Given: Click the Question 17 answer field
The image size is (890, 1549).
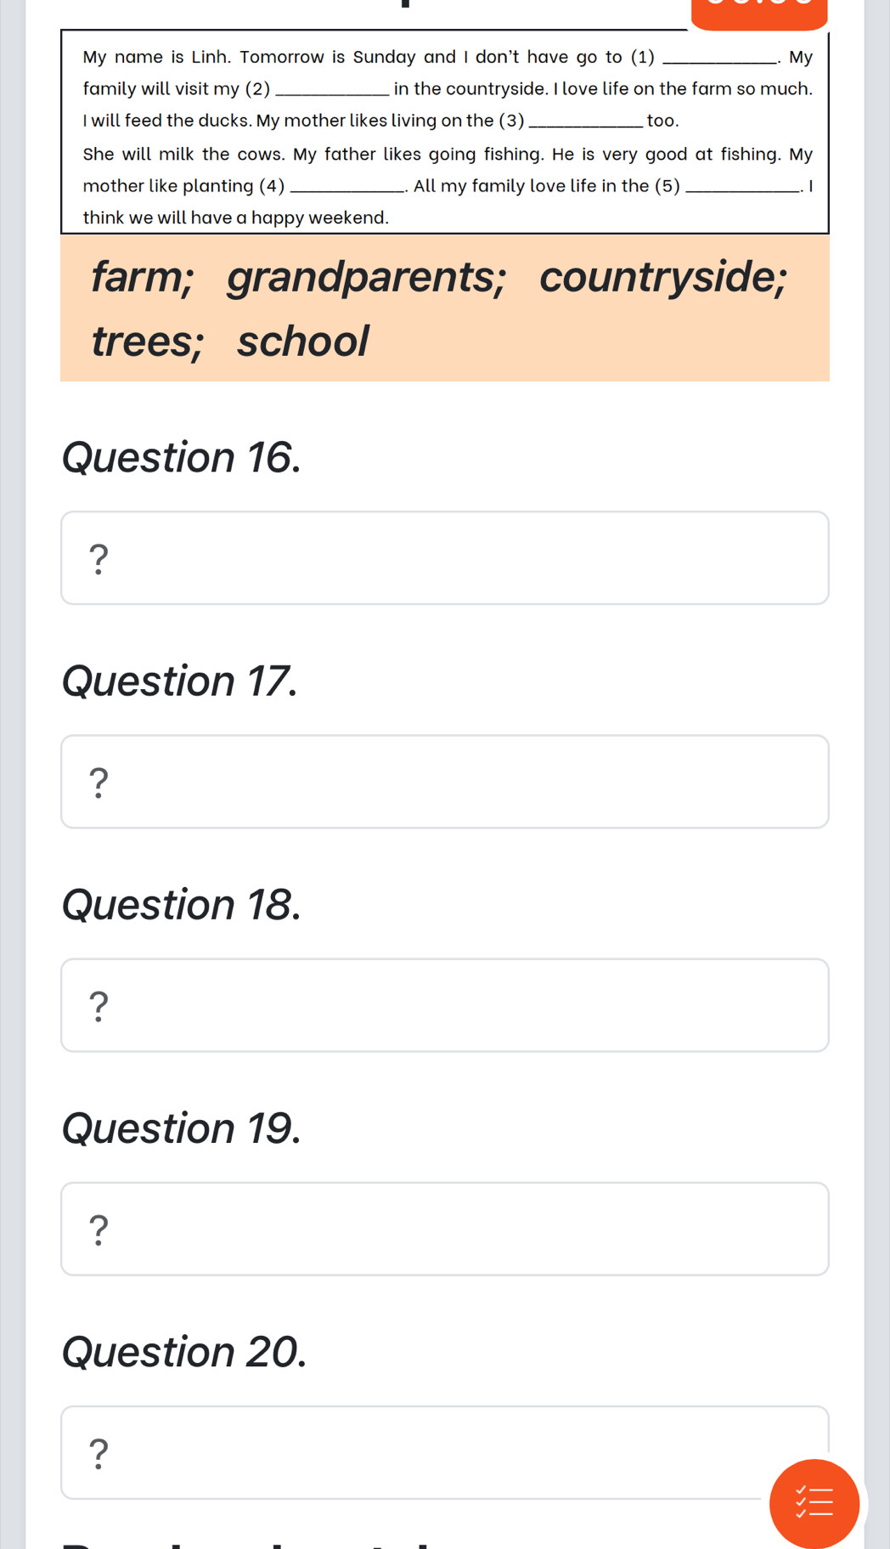Looking at the screenshot, I should [x=445, y=782].
